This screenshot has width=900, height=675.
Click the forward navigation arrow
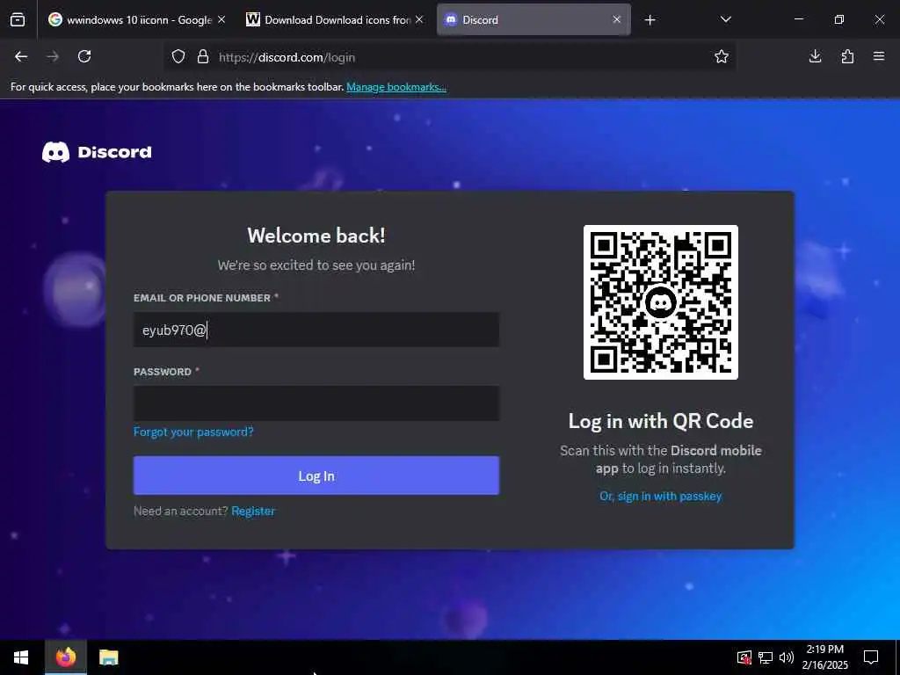point(53,56)
